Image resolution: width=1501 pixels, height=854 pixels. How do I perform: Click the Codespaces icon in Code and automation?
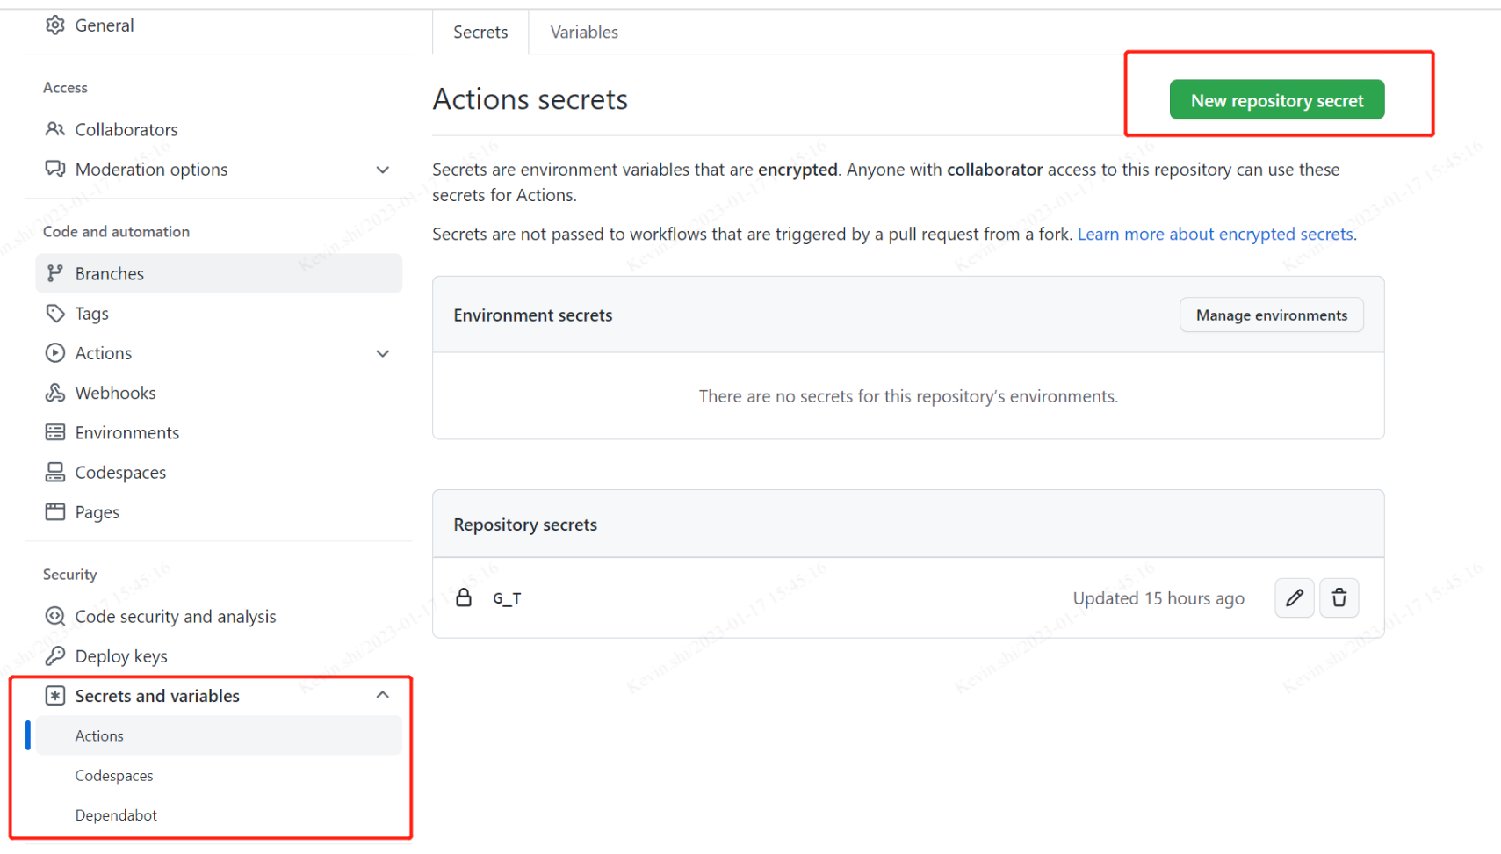(55, 472)
